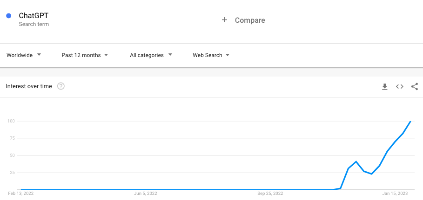
Task: Share the interest over time chart
Action: click(415, 86)
